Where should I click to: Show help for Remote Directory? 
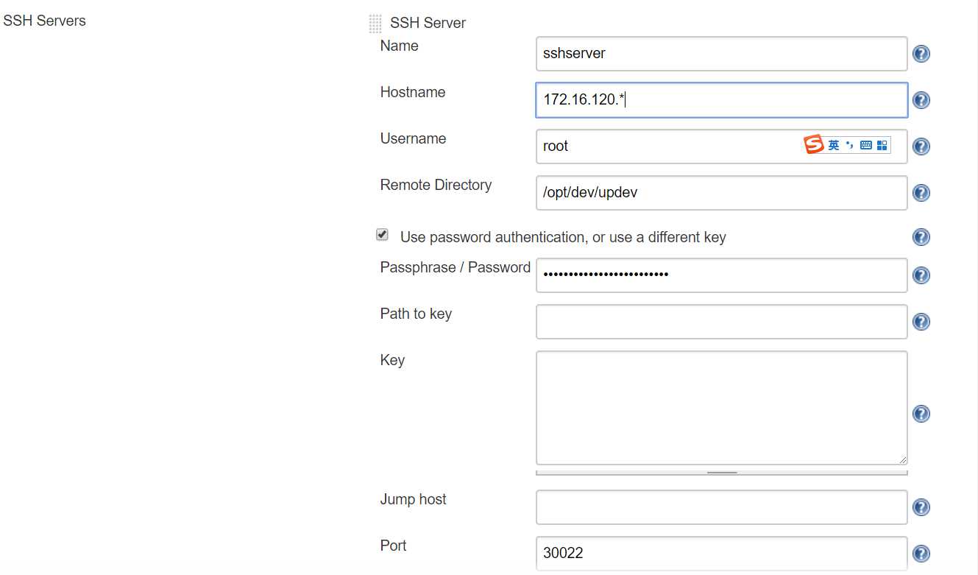921,193
